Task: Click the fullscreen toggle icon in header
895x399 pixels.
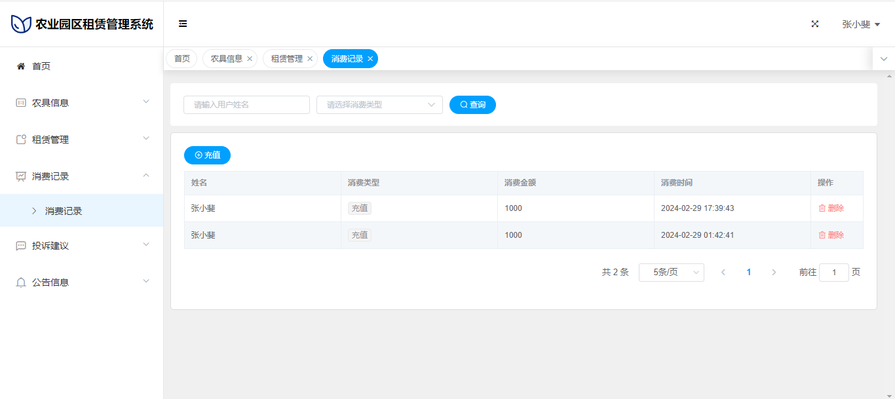Action: [x=815, y=24]
